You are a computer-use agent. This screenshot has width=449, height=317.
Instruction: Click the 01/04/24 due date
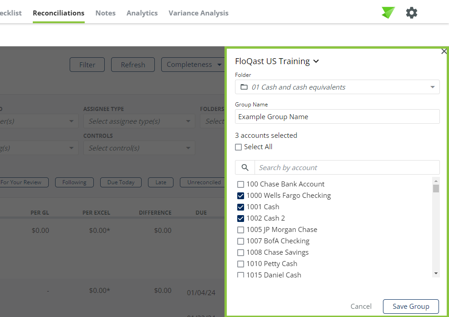(201, 293)
